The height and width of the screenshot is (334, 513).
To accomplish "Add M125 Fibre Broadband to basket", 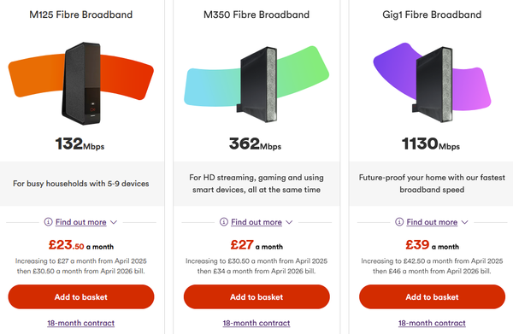I will click(x=81, y=296).
